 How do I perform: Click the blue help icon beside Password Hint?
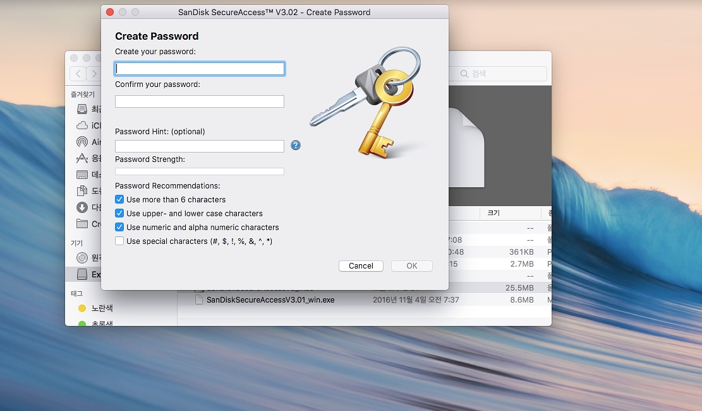point(296,145)
